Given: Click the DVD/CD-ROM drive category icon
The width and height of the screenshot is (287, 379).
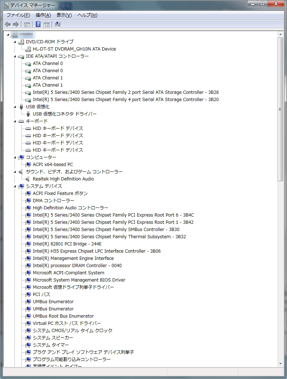Looking at the screenshot, I should 21,42.
